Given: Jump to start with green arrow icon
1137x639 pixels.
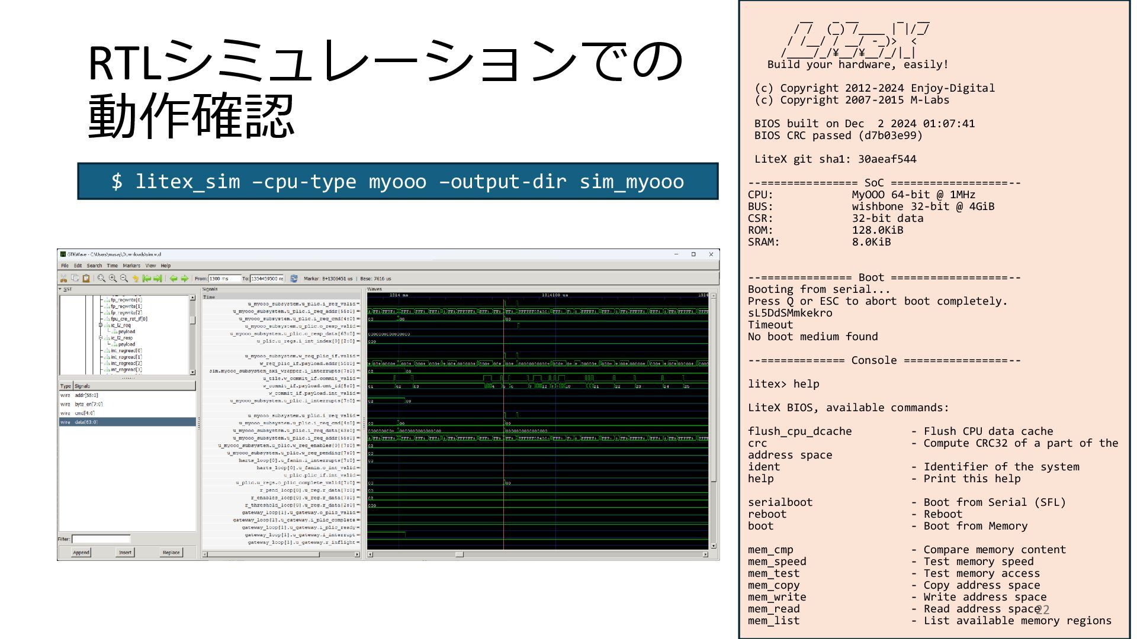Looking at the screenshot, I should [x=146, y=278].
